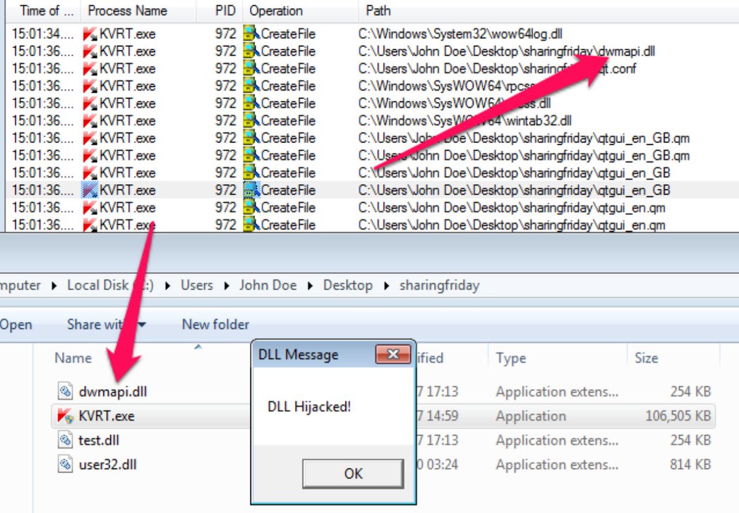Go to Users in the address breadcrumb
739x513 pixels.
(x=196, y=285)
